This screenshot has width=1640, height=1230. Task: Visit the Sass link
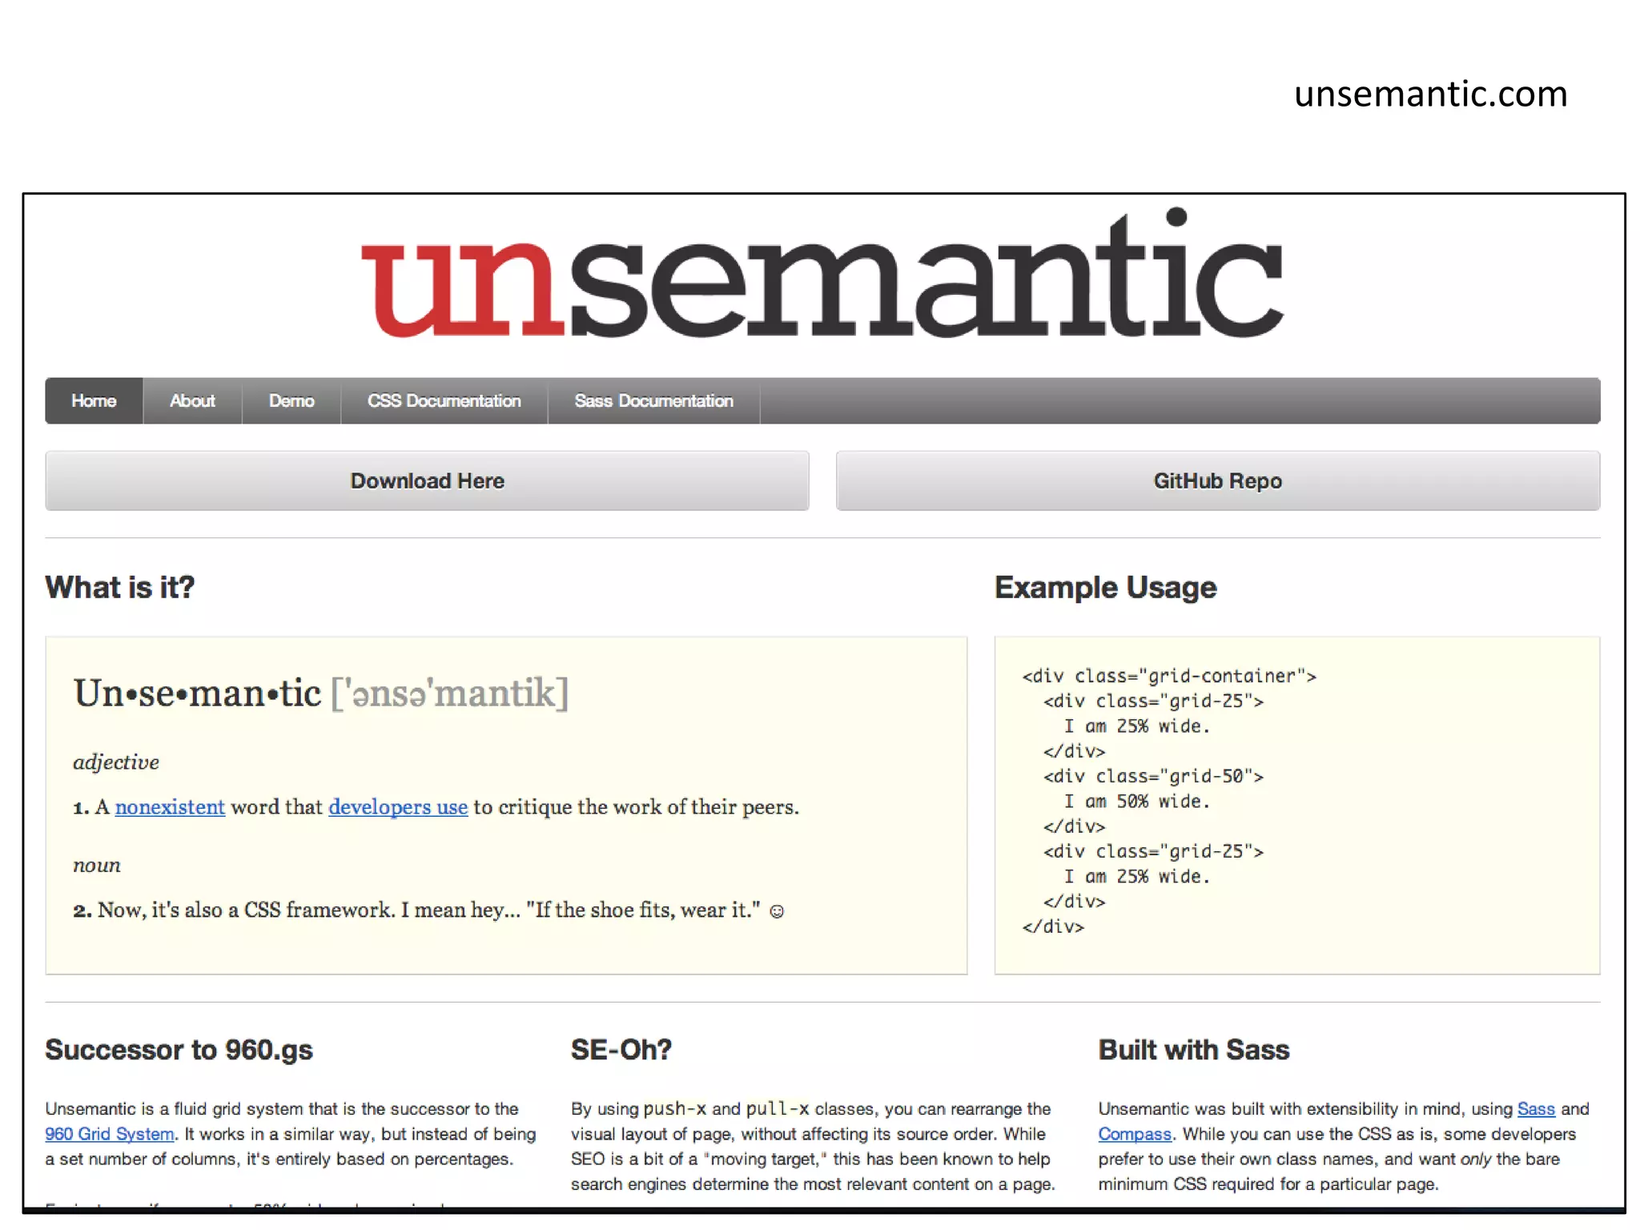tap(1536, 1109)
